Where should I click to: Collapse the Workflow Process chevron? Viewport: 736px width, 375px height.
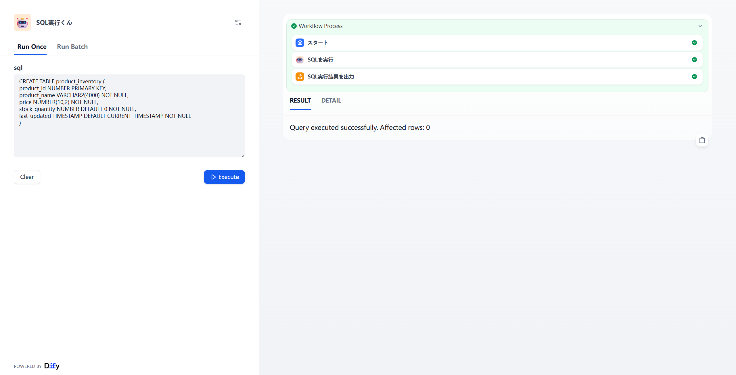point(700,26)
